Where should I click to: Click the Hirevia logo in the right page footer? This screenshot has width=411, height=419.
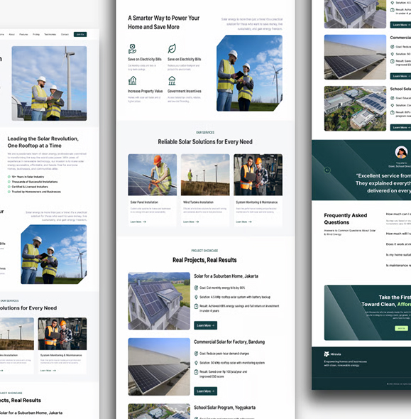pos(332,354)
